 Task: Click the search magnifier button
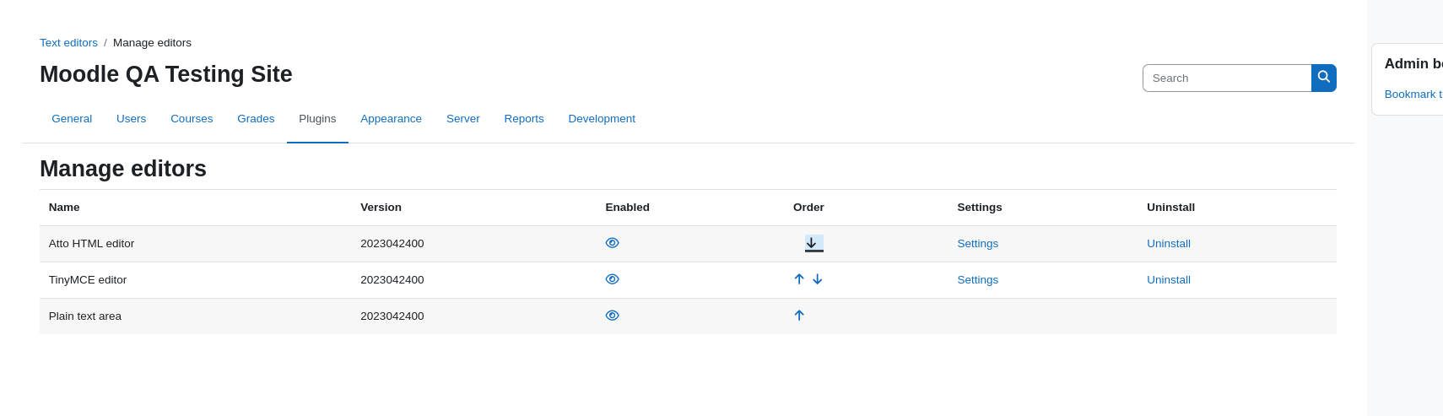(x=1323, y=78)
